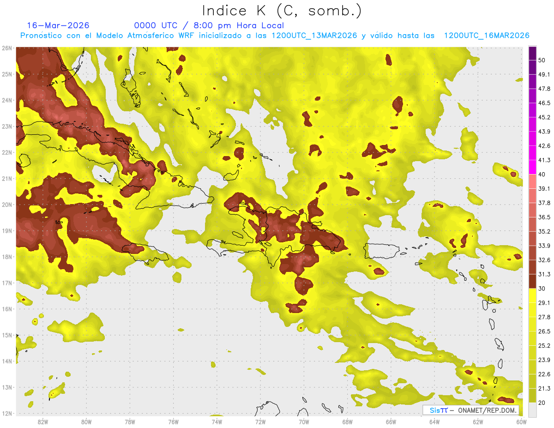
Task: Click the '25.2' color scale label
Action: 544,345
